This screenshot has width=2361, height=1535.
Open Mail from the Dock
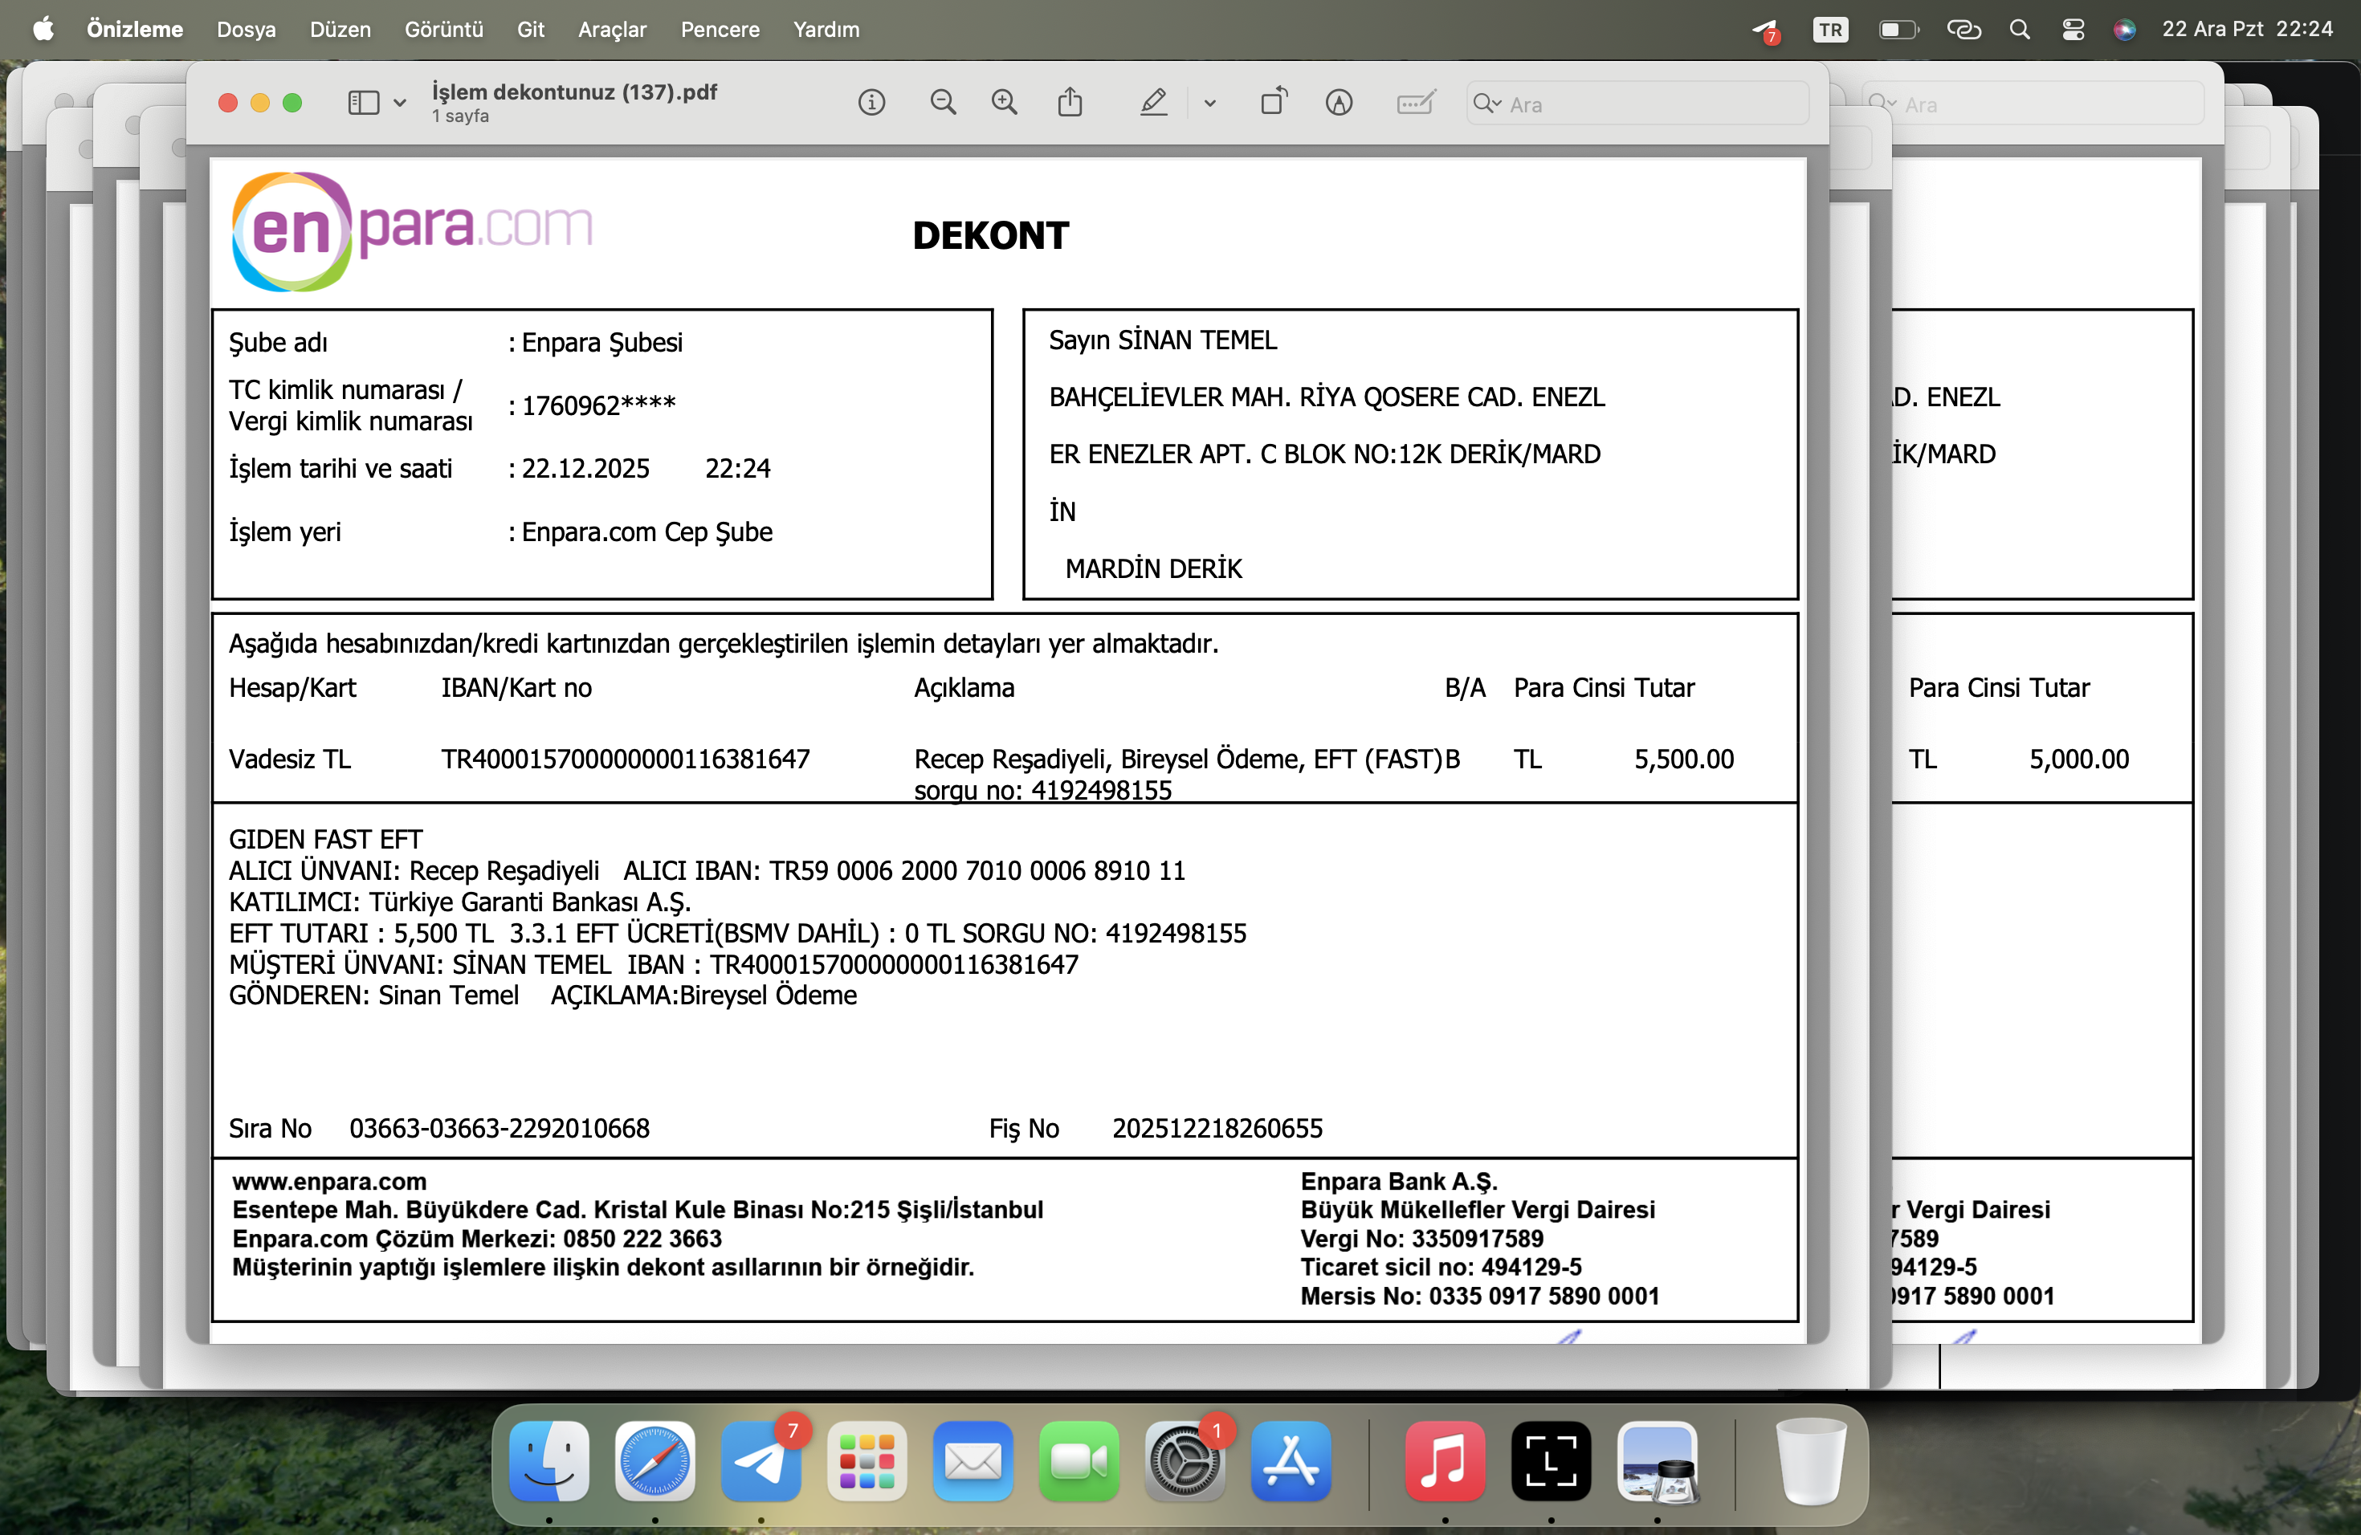(973, 1460)
